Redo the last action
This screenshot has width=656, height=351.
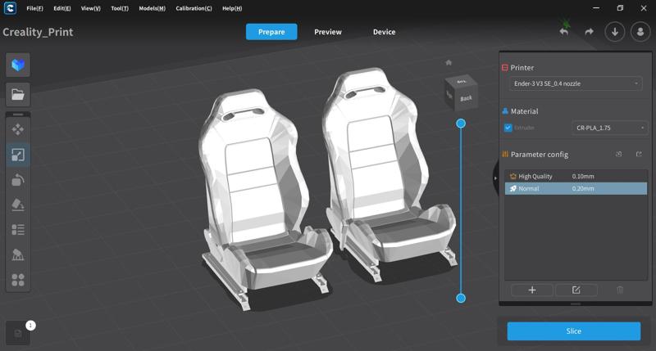(x=589, y=32)
